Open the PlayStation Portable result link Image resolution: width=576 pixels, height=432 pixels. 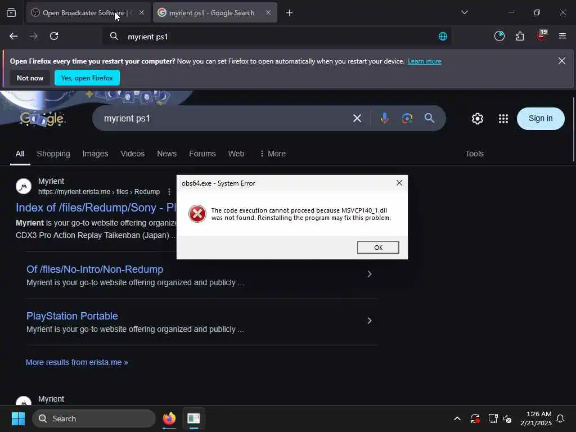tap(72, 316)
